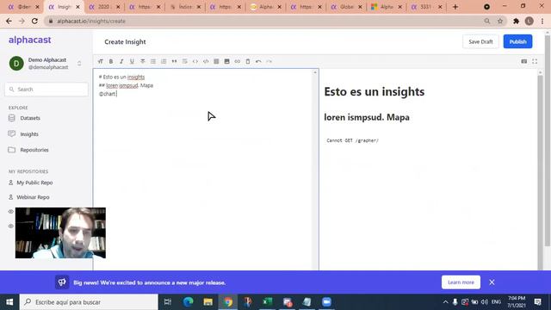Open Chrome three-dot menu
551x310 pixels.
click(x=542, y=21)
